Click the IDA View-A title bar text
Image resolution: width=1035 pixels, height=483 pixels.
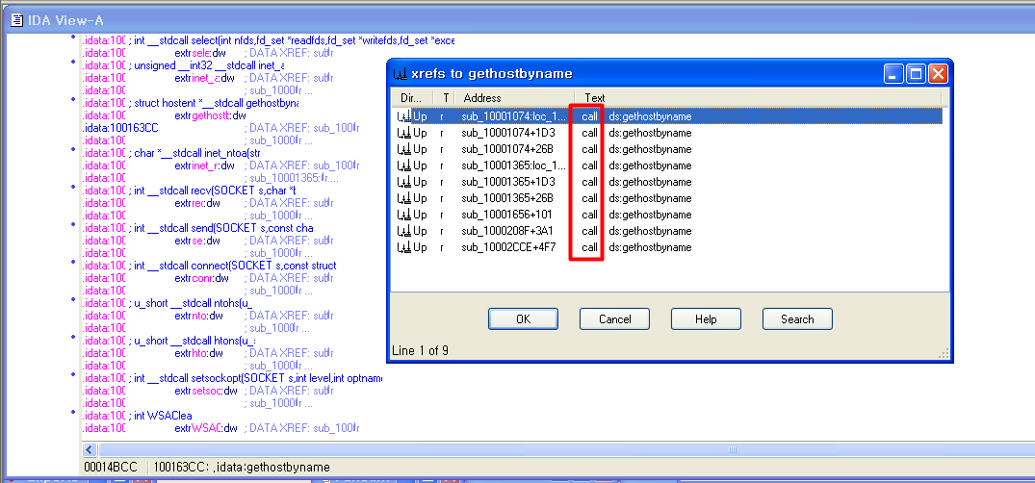pos(65,21)
